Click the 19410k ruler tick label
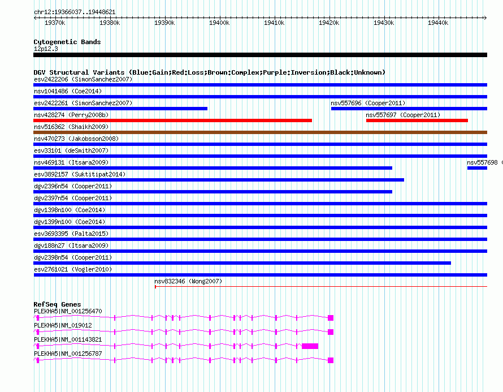 (274, 23)
